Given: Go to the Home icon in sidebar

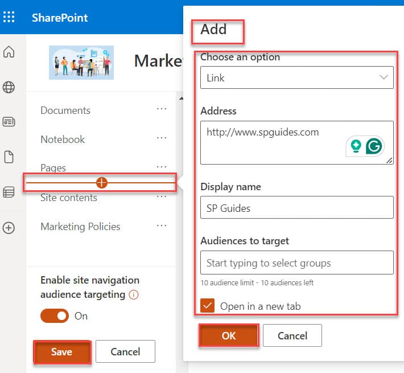Looking at the screenshot, I should pyautogui.click(x=9, y=52).
